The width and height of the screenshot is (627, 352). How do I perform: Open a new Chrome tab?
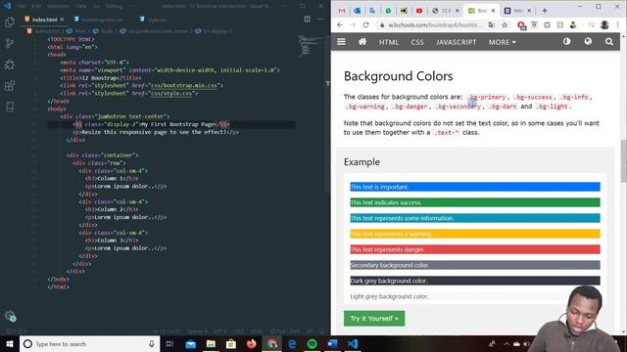point(545,11)
